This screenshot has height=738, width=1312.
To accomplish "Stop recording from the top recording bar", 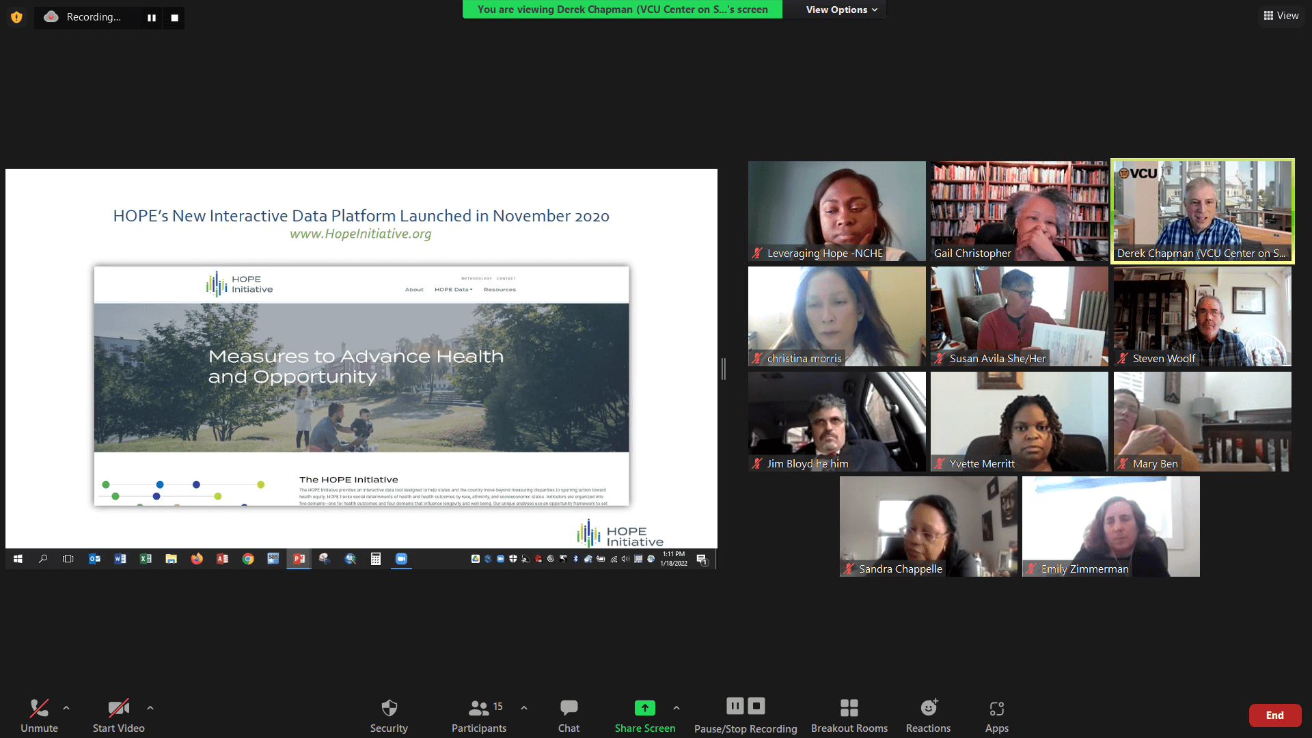I will click(174, 18).
